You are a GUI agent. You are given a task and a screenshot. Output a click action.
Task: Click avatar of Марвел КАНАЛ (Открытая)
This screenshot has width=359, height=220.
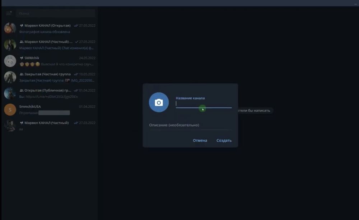[x=10, y=29]
